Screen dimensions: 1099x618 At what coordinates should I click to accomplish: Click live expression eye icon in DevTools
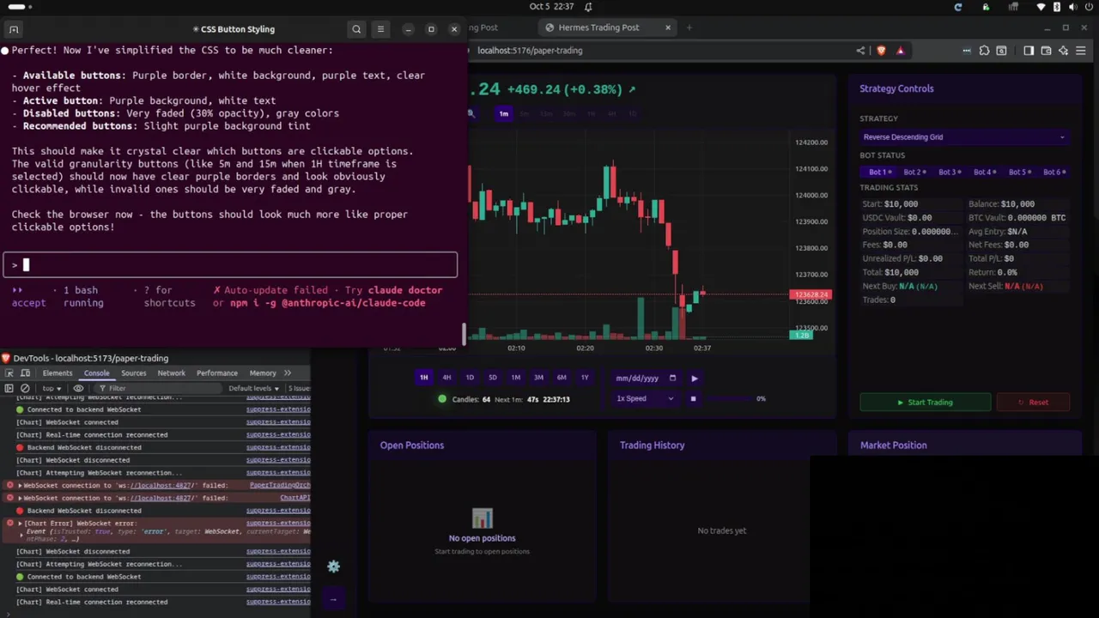pyautogui.click(x=78, y=388)
